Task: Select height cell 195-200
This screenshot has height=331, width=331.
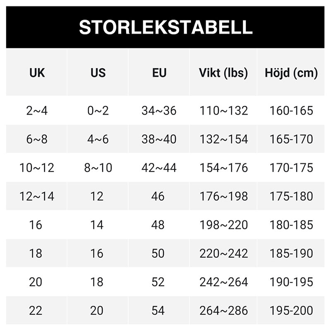Action: coord(291,310)
